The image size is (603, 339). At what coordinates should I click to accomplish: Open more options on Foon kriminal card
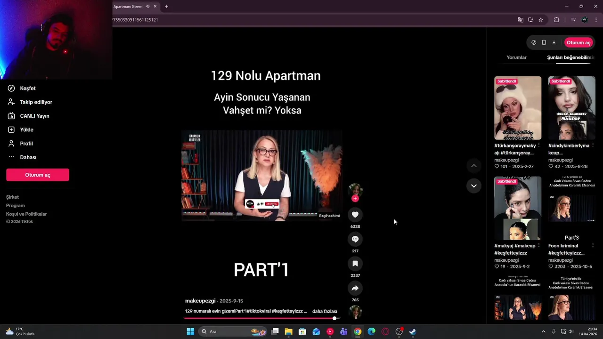coord(593,245)
